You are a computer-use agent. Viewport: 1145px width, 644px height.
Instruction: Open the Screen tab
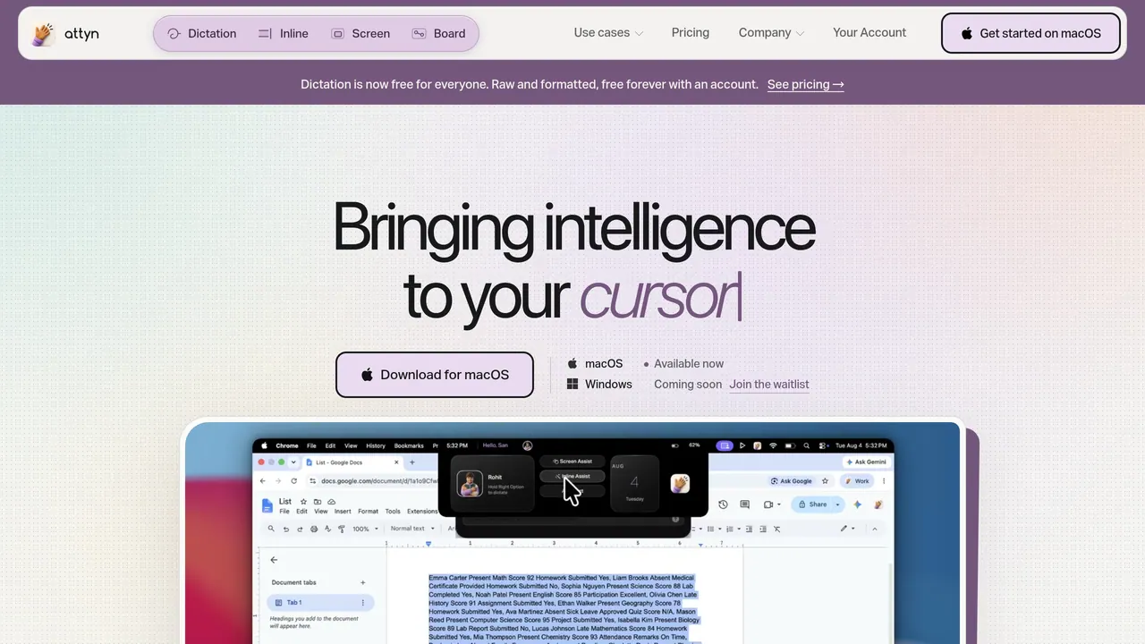click(x=360, y=34)
